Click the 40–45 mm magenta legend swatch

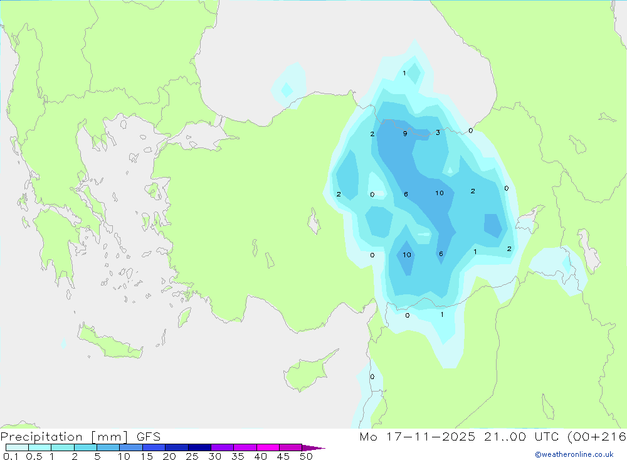[268, 447]
